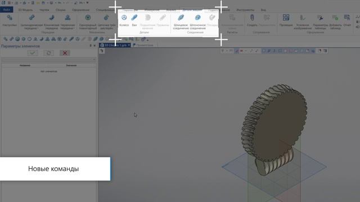The image size is (360, 202).
Task: Switch to the Инструменты ribbon tab
Action: pos(245,10)
